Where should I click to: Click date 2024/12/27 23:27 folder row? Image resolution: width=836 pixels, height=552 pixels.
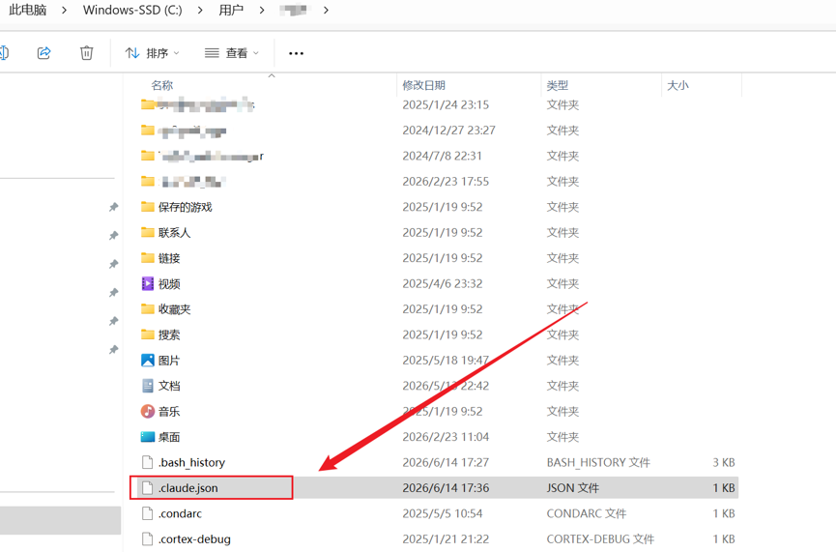[448, 131]
